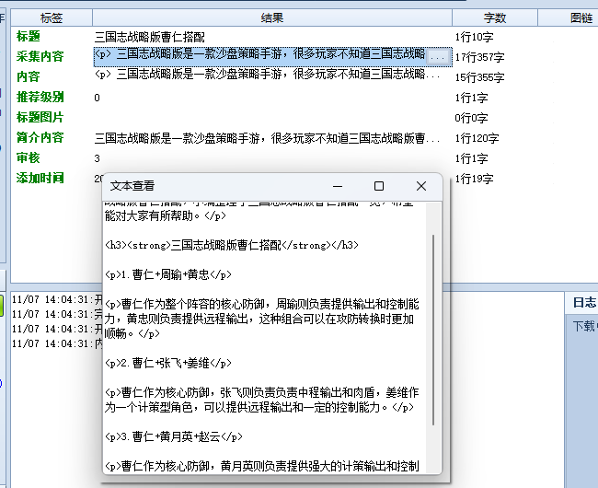Click paragraph about 张飞则负责负责中程输出
This screenshot has width=598, height=488.
(x=262, y=400)
